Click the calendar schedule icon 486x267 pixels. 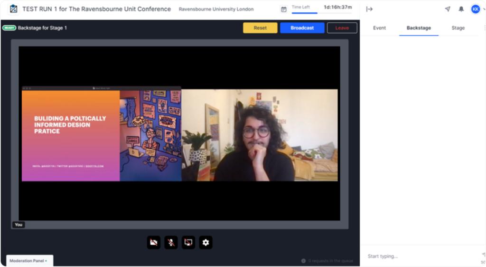click(x=284, y=9)
